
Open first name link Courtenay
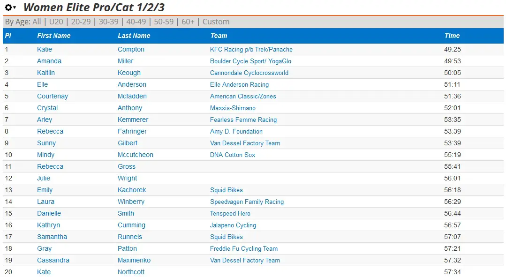tap(53, 96)
